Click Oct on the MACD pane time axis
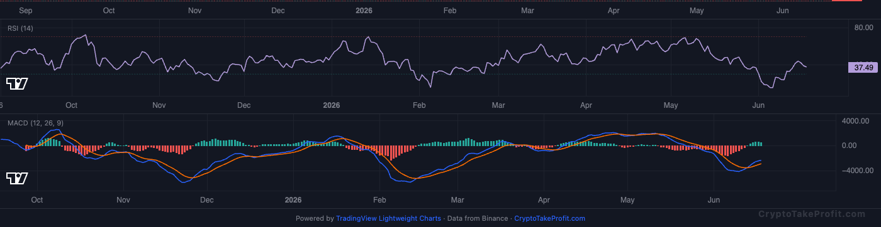The image size is (881, 227). pos(36,200)
